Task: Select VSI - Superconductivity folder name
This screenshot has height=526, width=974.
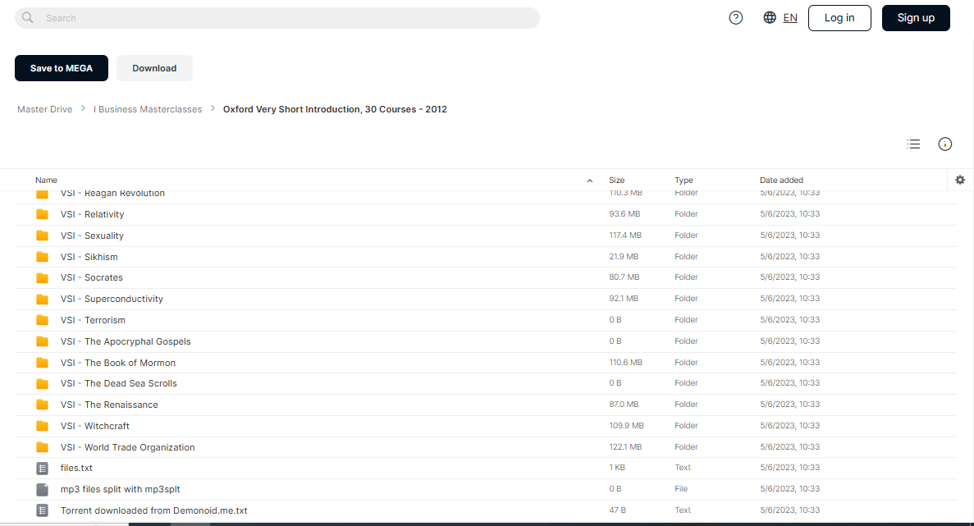Action: pos(112,299)
